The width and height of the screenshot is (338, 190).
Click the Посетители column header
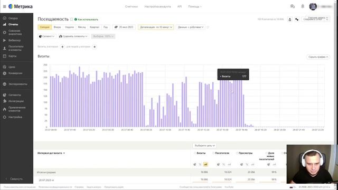(222, 153)
